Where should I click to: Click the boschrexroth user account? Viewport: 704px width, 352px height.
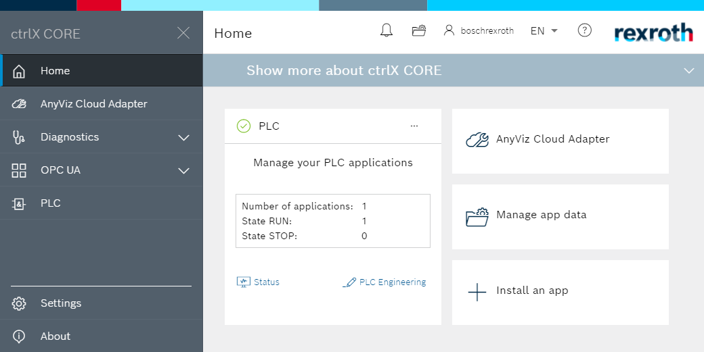pyautogui.click(x=479, y=30)
